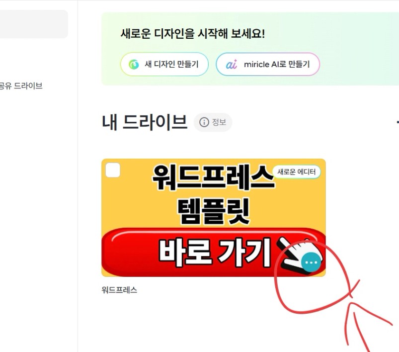Open the 워드프레스 design thumbnail
399x352 pixels.
(214, 218)
